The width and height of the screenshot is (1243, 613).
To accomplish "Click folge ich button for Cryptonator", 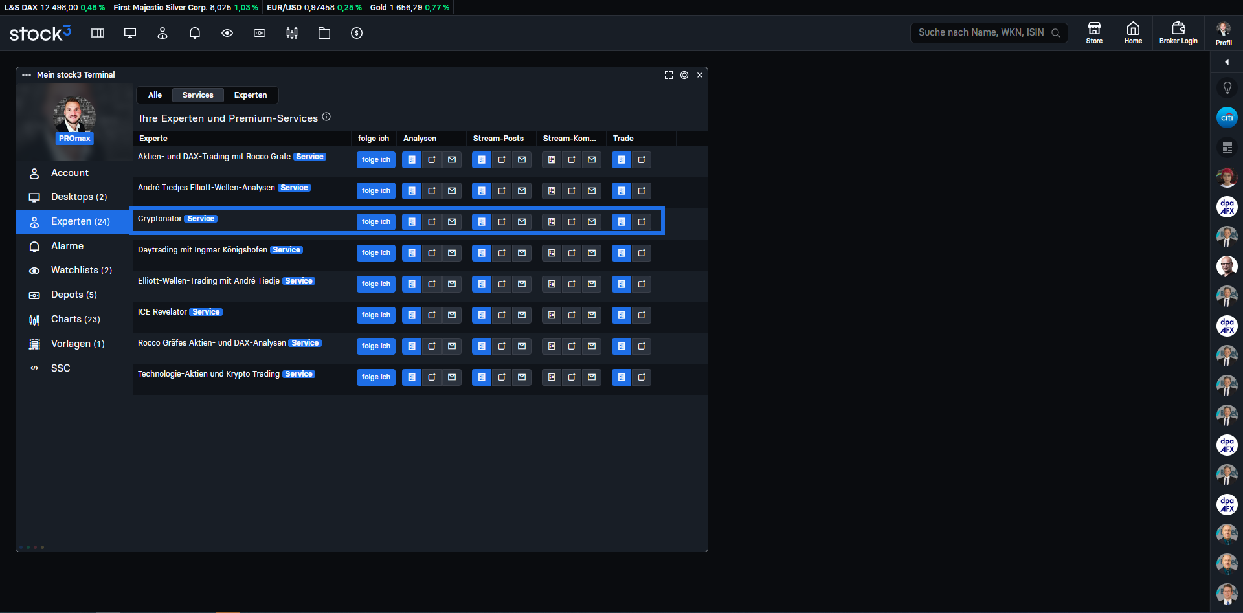I will tap(376, 222).
